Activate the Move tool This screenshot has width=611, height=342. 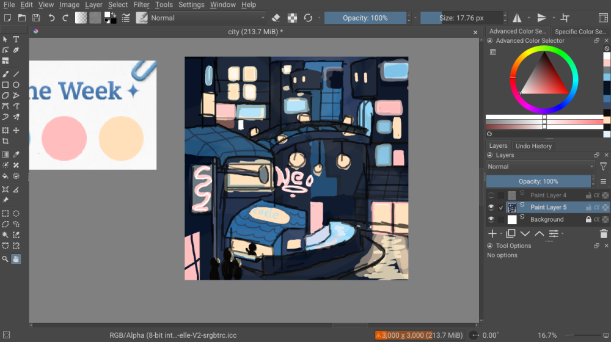[16, 131]
